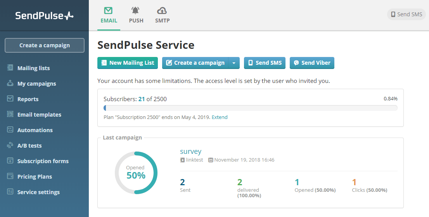Click the Extend plan link
The width and height of the screenshot is (429, 217).
(x=220, y=117)
